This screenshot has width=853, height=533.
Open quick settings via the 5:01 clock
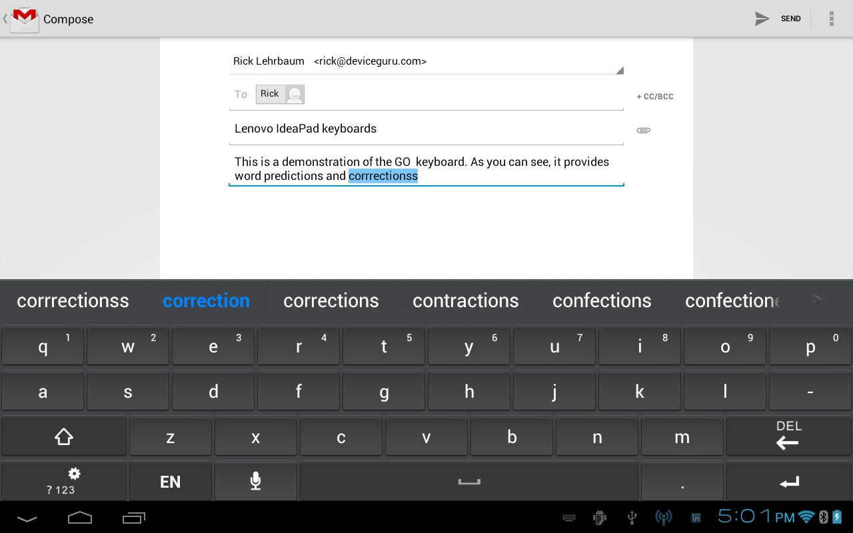pyautogui.click(x=756, y=516)
